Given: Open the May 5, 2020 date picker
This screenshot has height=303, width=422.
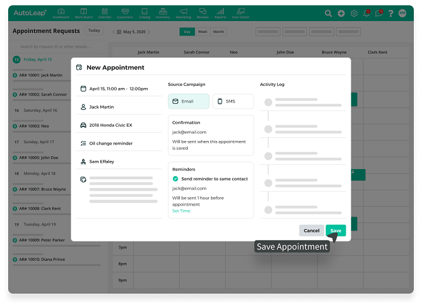Looking at the screenshot, I should tap(131, 32).
